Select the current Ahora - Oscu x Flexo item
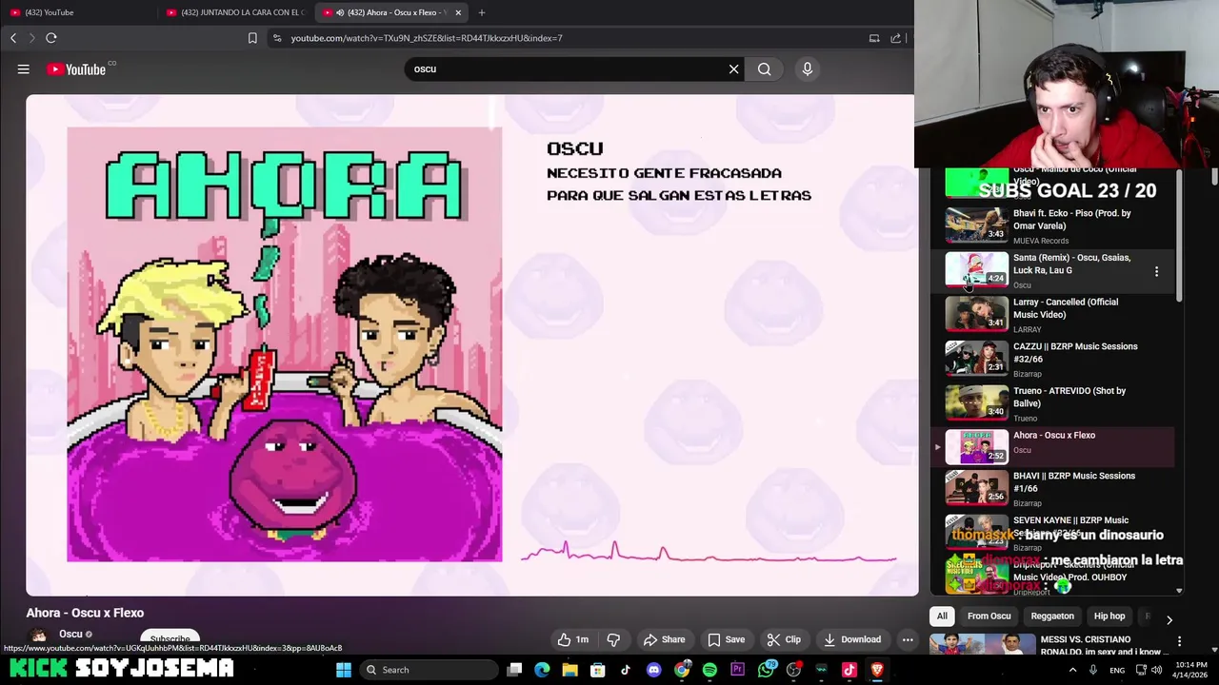This screenshot has width=1219, height=685. point(1050,446)
